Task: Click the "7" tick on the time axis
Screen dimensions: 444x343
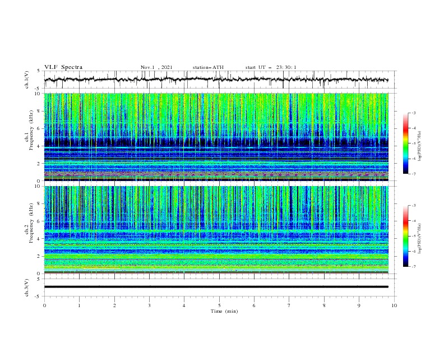Action: coord(289,305)
